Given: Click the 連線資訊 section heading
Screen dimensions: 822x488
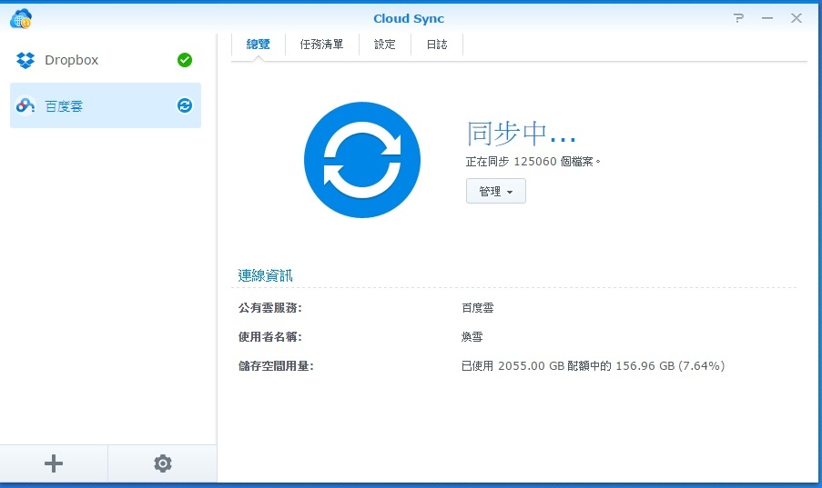Looking at the screenshot, I should tap(265, 275).
